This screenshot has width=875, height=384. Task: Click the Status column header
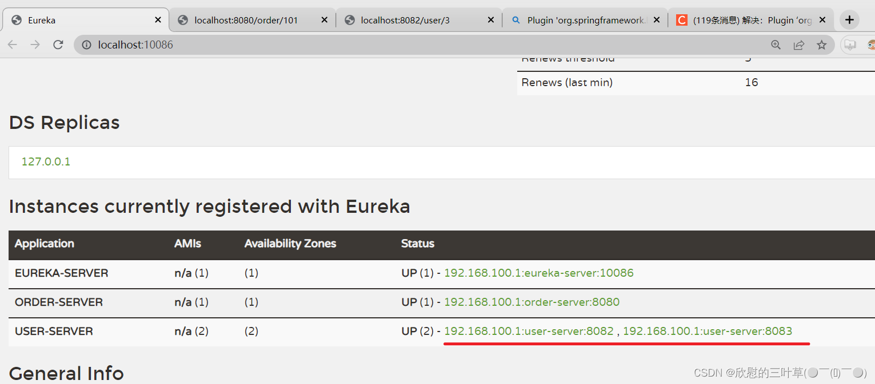point(418,244)
